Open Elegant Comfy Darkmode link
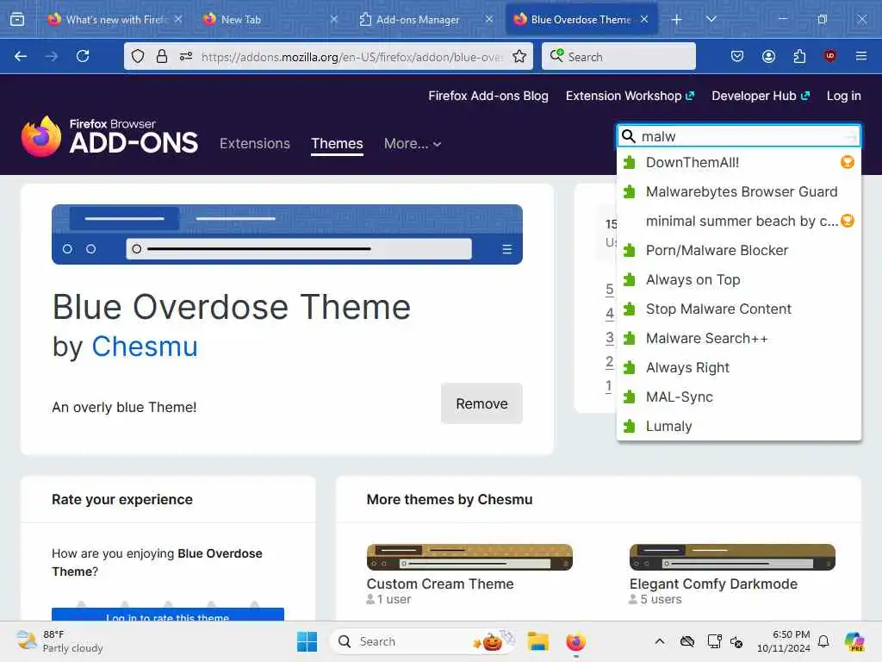Image resolution: width=882 pixels, height=662 pixels. [x=713, y=584]
